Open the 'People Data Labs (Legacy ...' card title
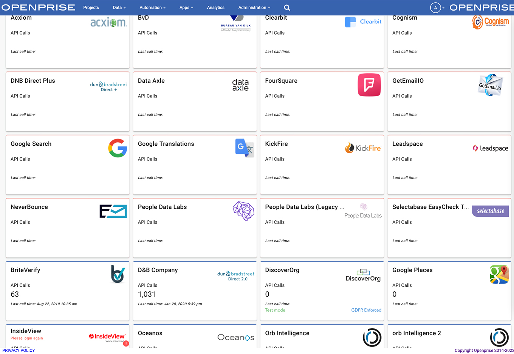Viewport: 514px width, 354px height. click(x=305, y=207)
